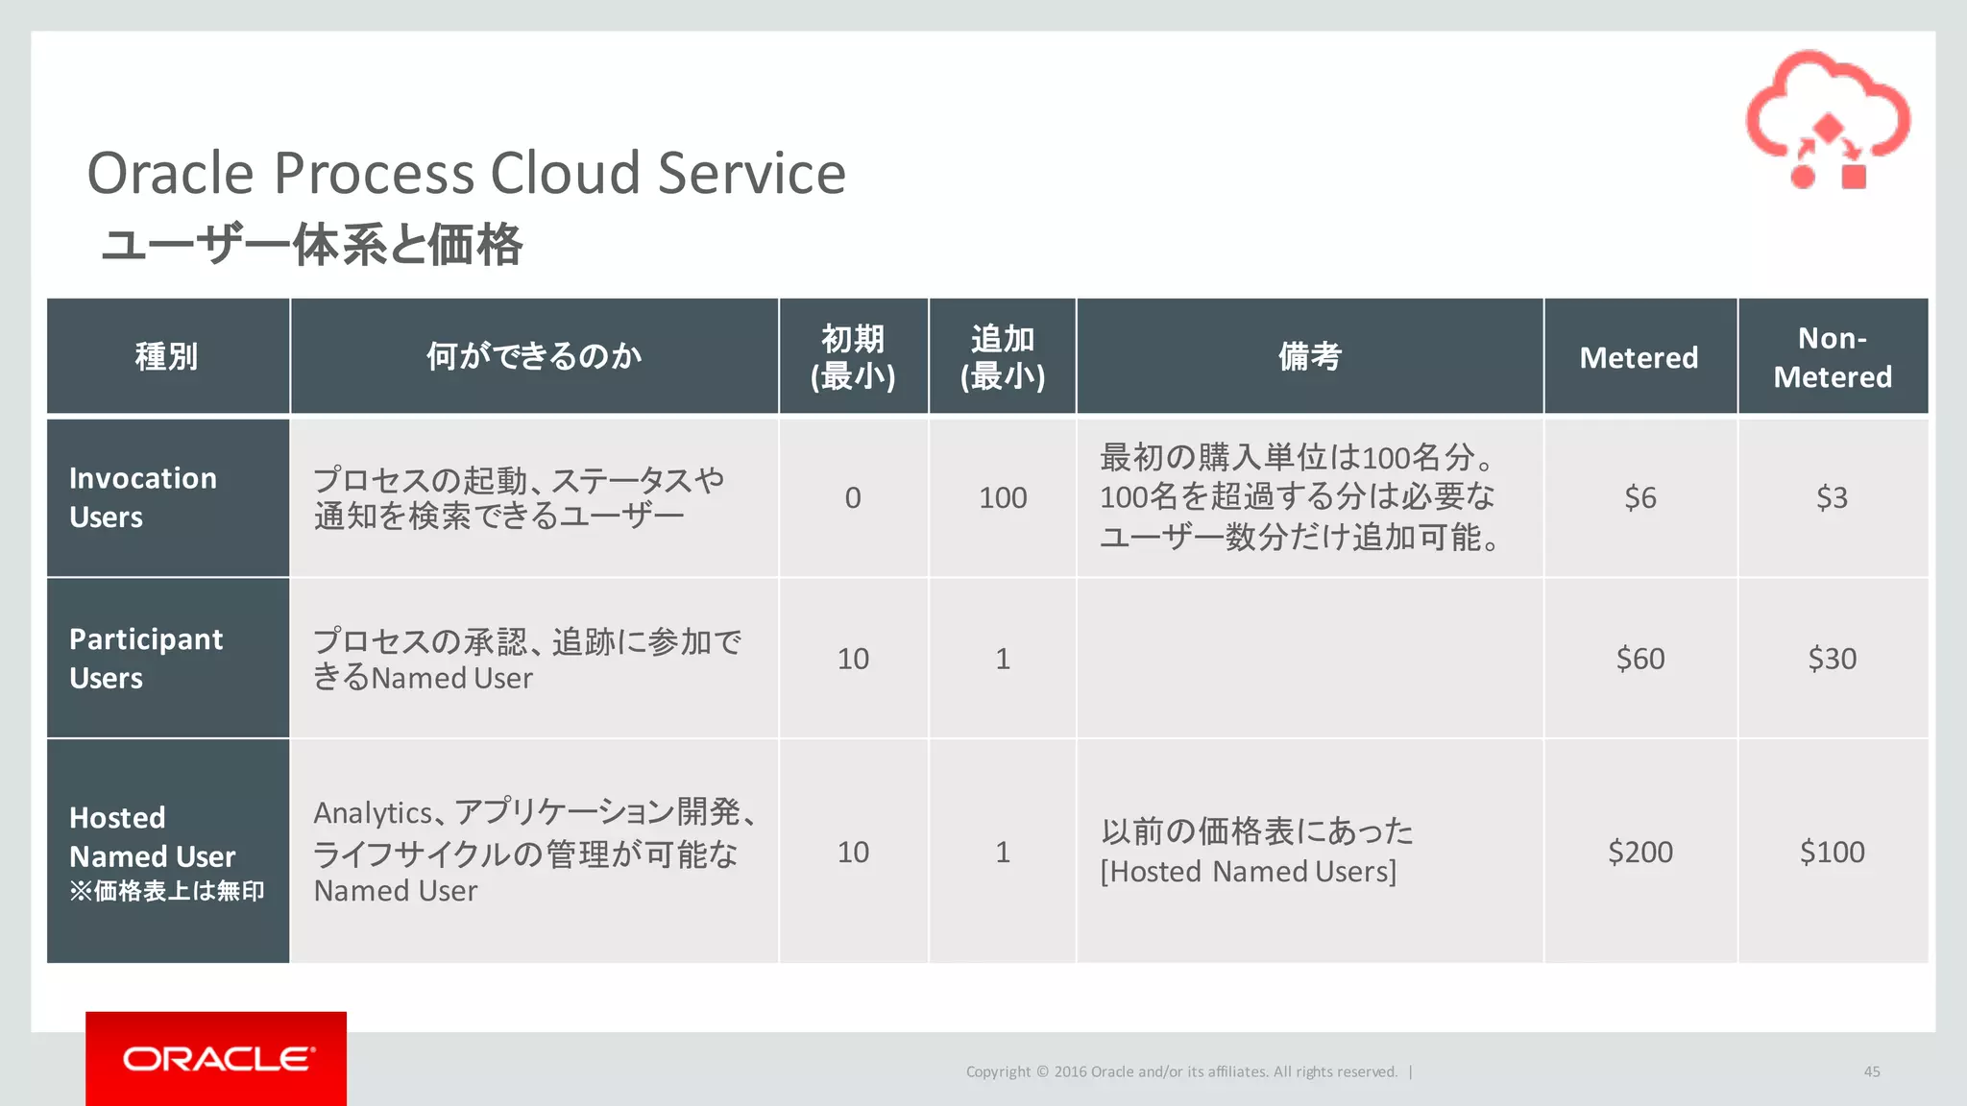Click the Non-Metered price '$100'
Image resolution: width=1967 pixels, height=1106 pixels.
(1833, 852)
